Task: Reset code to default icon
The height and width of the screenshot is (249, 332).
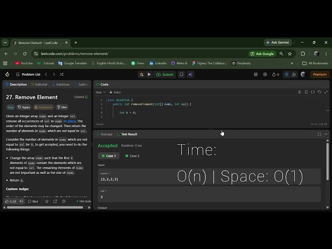Action: tap(320, 92)
